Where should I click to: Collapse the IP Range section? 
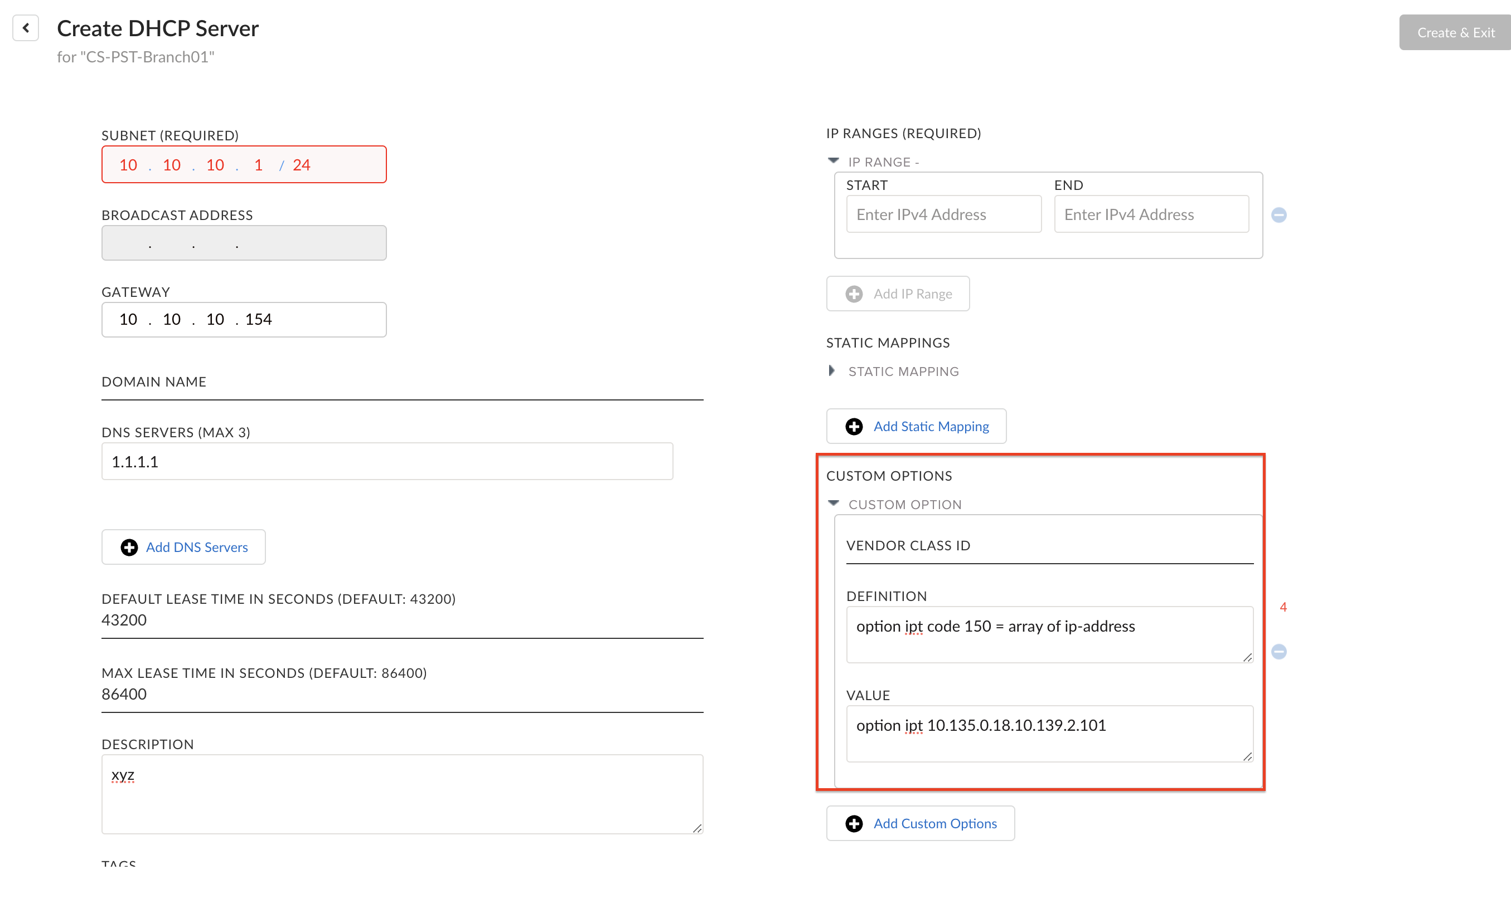tap(833, 161)
